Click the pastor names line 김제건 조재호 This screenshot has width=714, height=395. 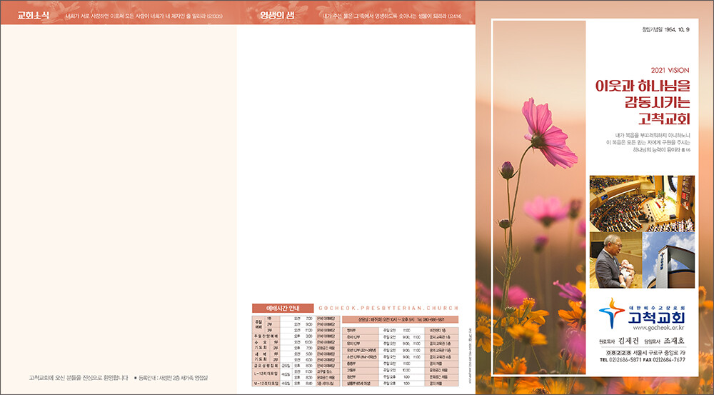pyautogui.click(x=642, y=341)
